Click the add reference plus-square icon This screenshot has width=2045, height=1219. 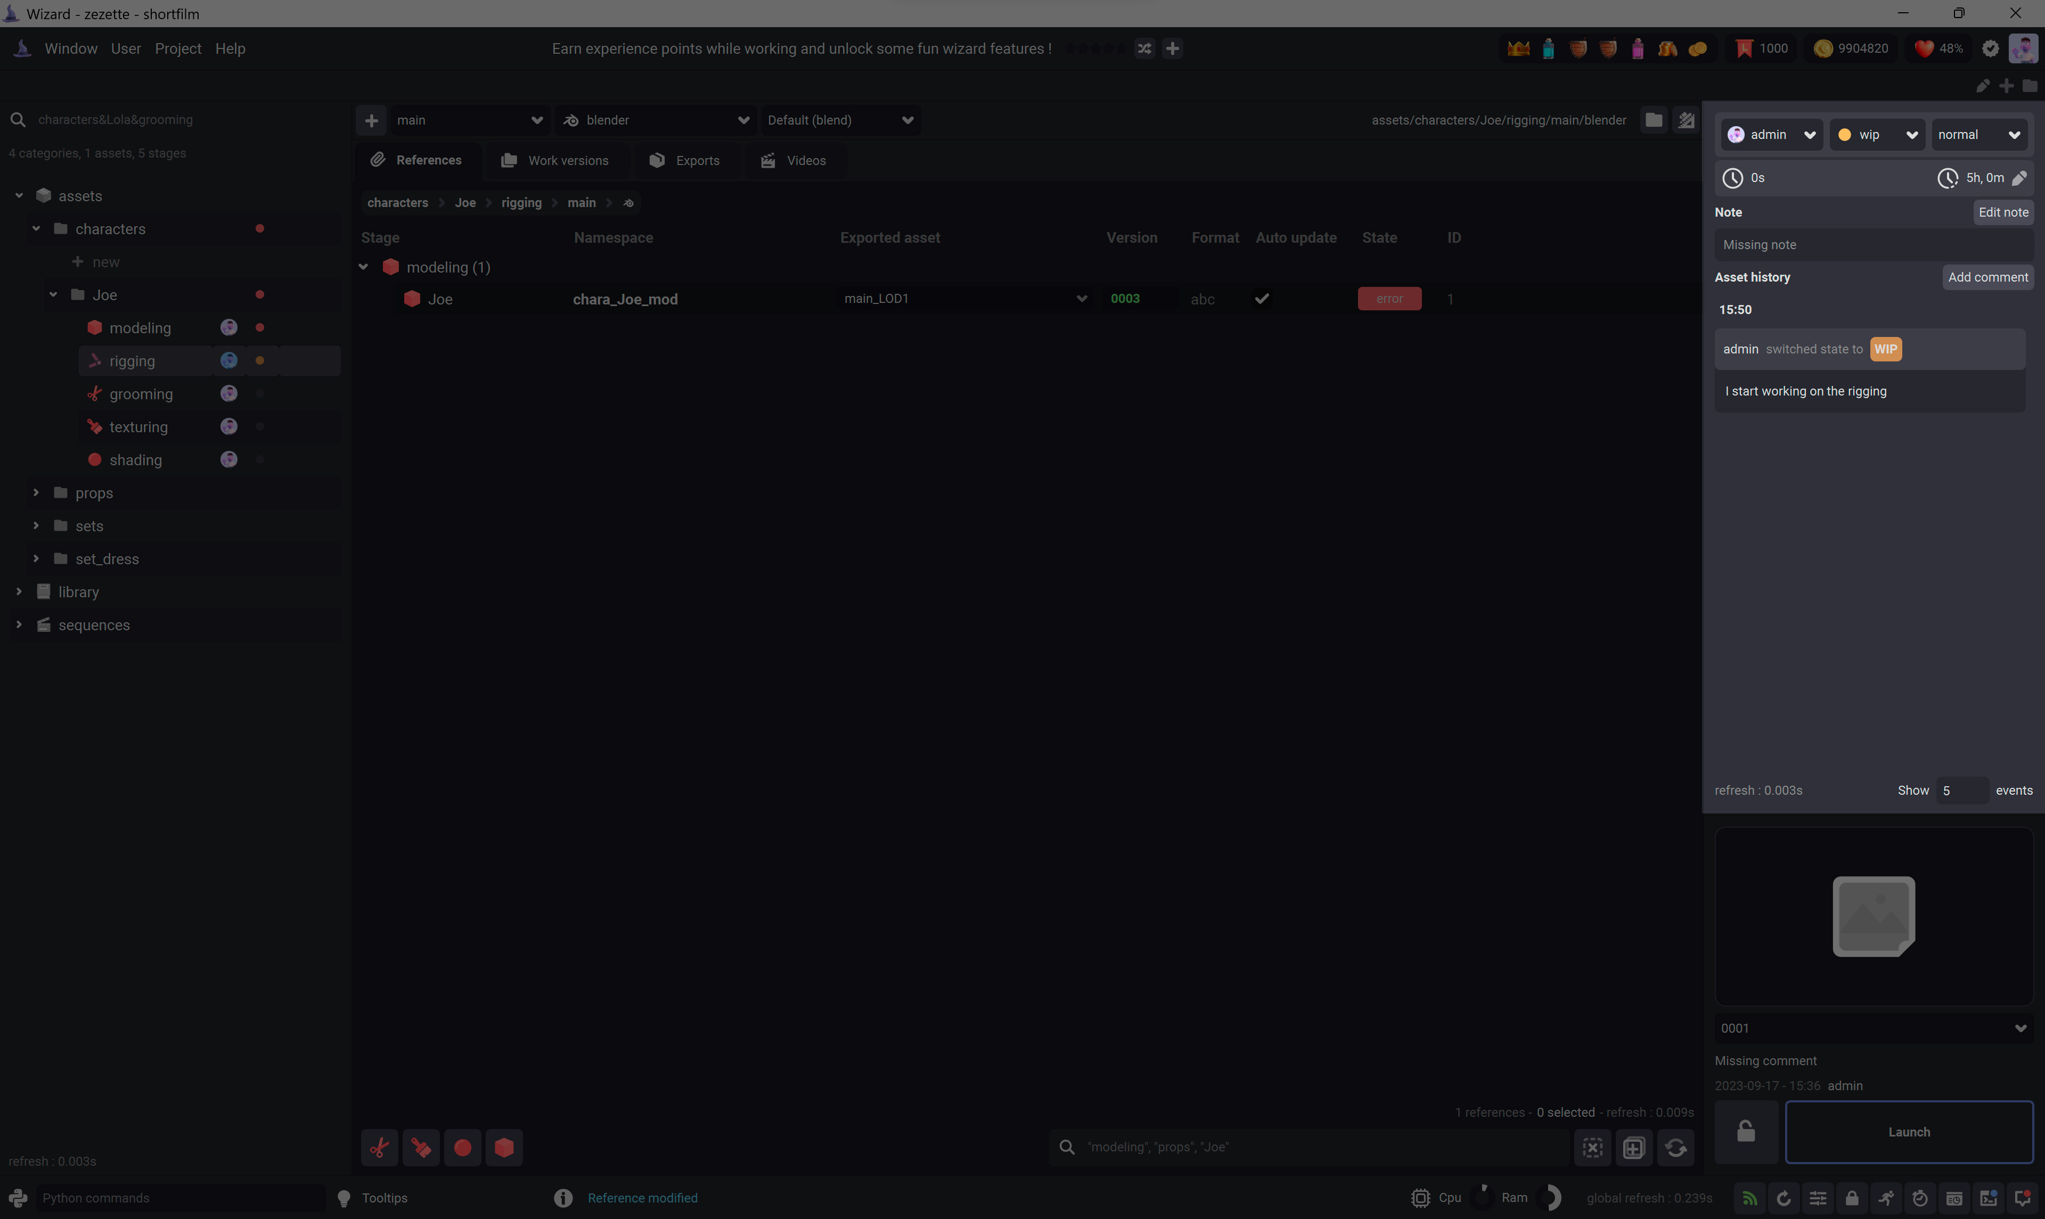(x=1634, y=1148)
